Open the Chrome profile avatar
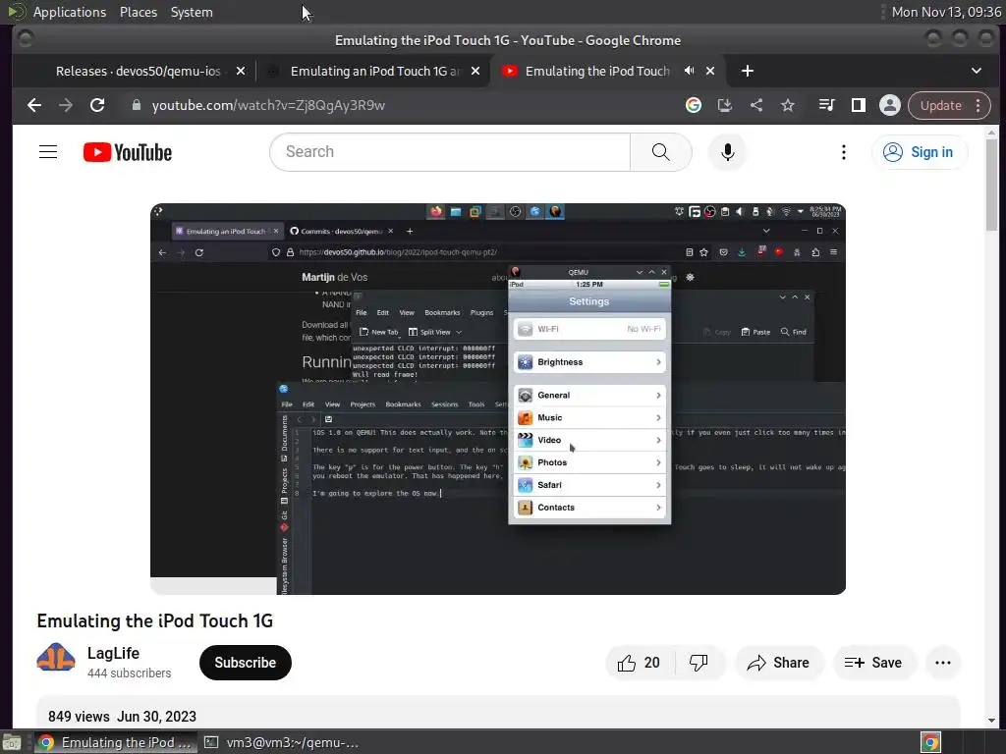This screenshot has height=754, width=1006. tap(890, 105)
